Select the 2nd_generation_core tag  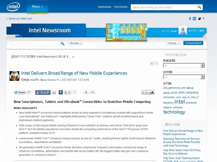(x=174, y=88)
